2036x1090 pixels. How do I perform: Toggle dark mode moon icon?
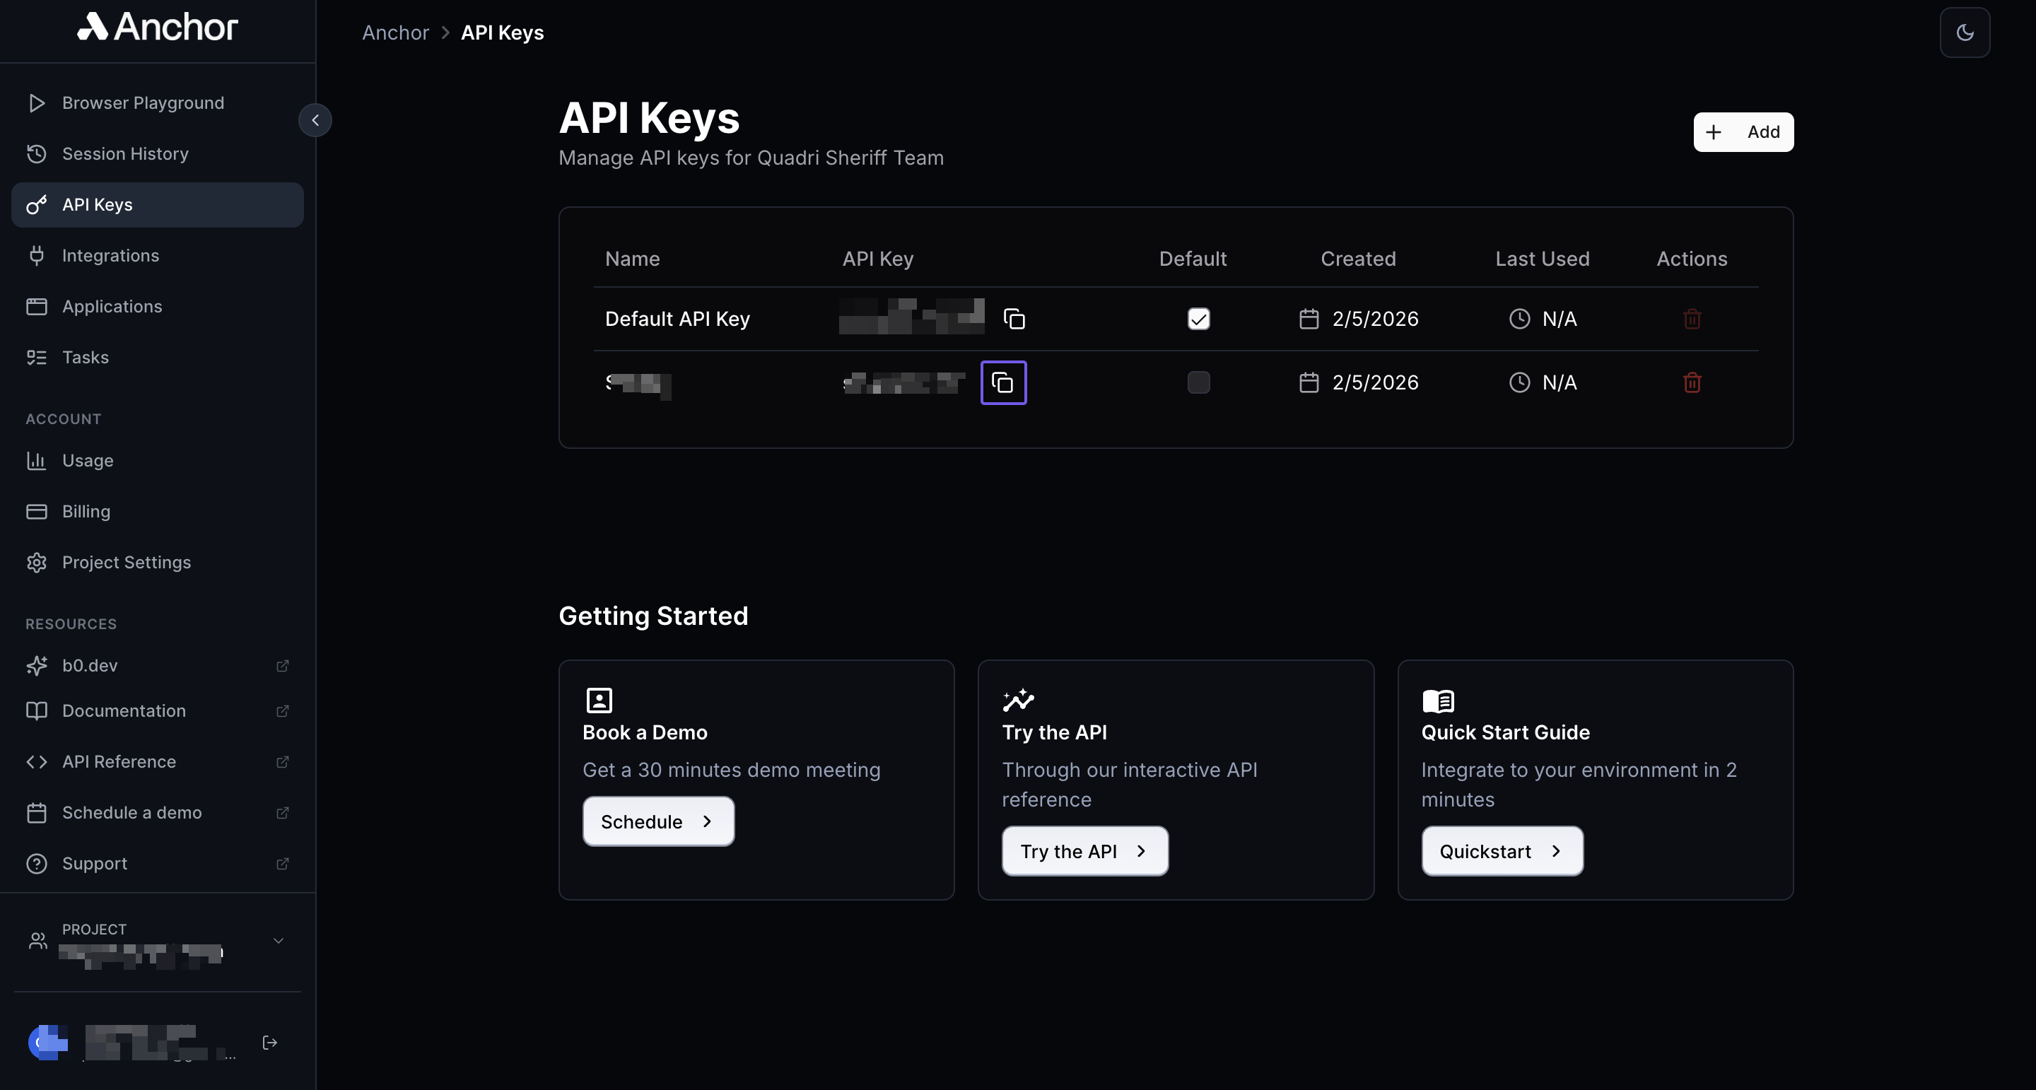point(1964,33)
